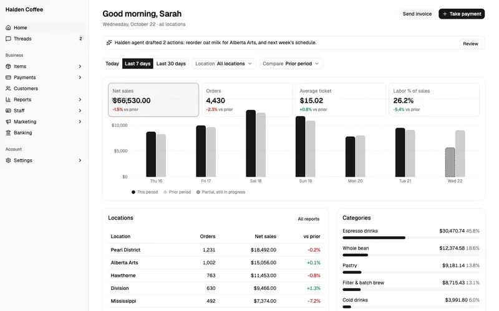This screenshot has height=311, width=499.
Task: Expand the Reports submenu chevron
Action: click(x=80, y=100)
